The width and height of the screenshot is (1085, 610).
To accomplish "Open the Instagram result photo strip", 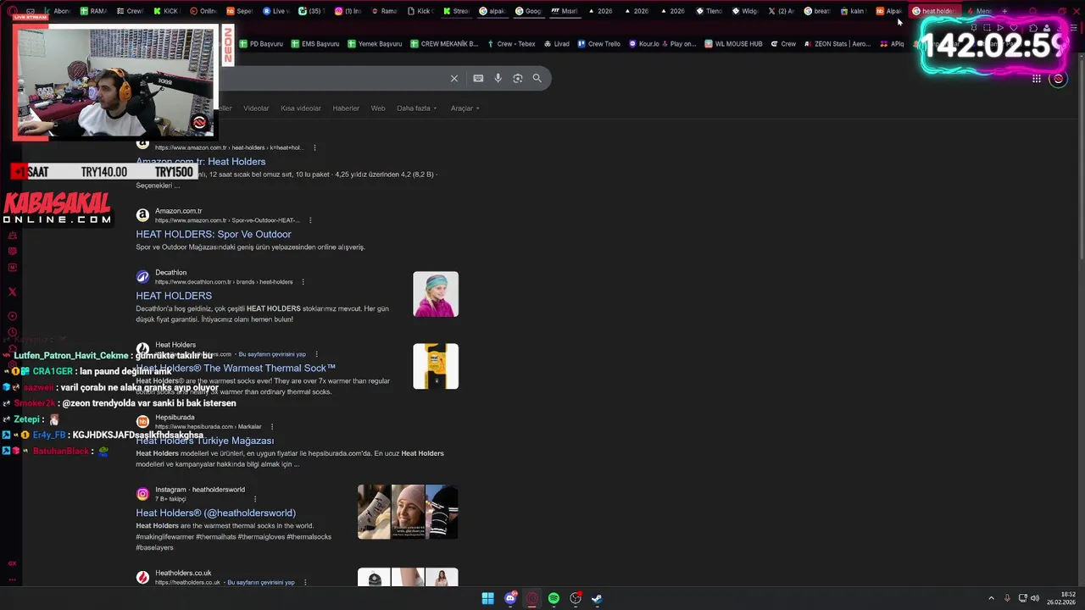I will coord(408,512).
